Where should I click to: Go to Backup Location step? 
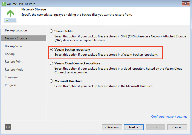(16, 30)
